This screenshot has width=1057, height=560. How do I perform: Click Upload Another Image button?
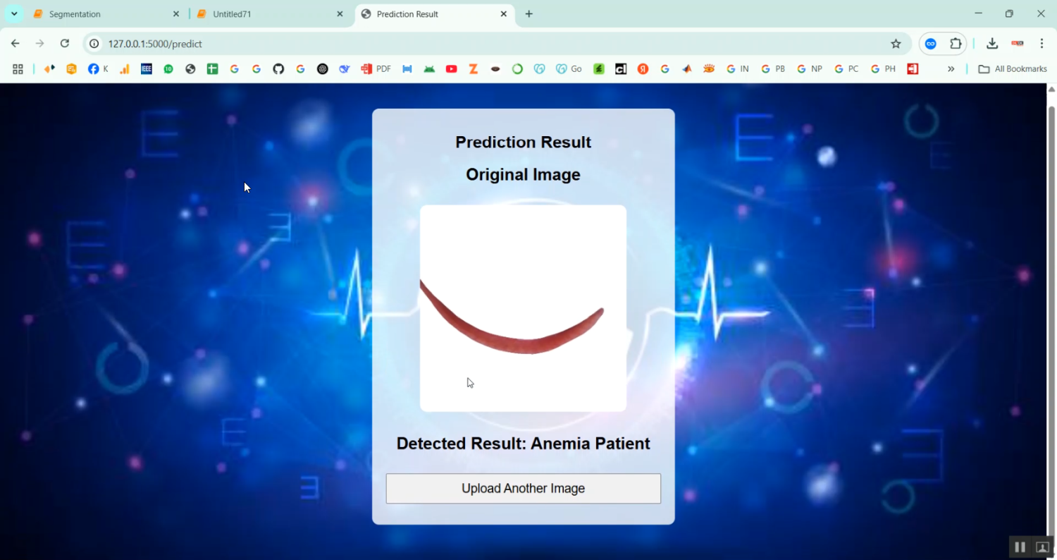523,488
